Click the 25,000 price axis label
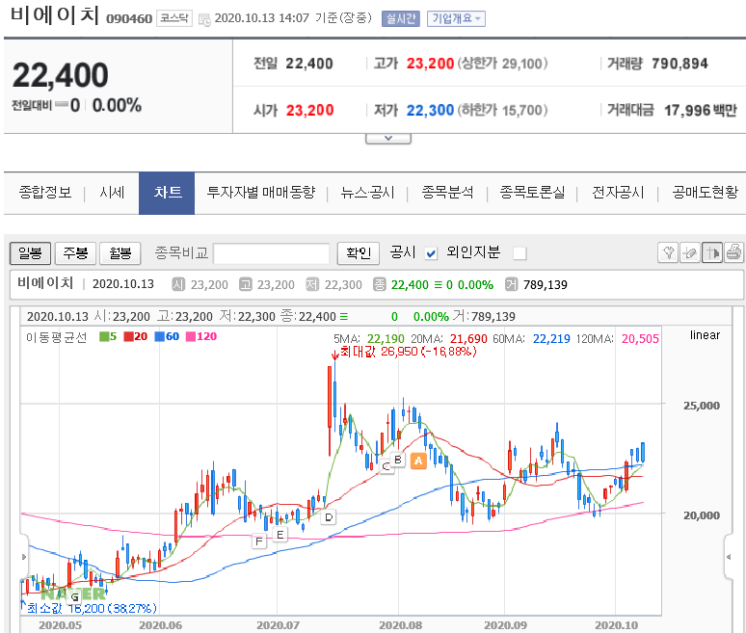Image resolution: width=746 pixels, height=633 pixels. pyautogui.click(x=702, y=406)
